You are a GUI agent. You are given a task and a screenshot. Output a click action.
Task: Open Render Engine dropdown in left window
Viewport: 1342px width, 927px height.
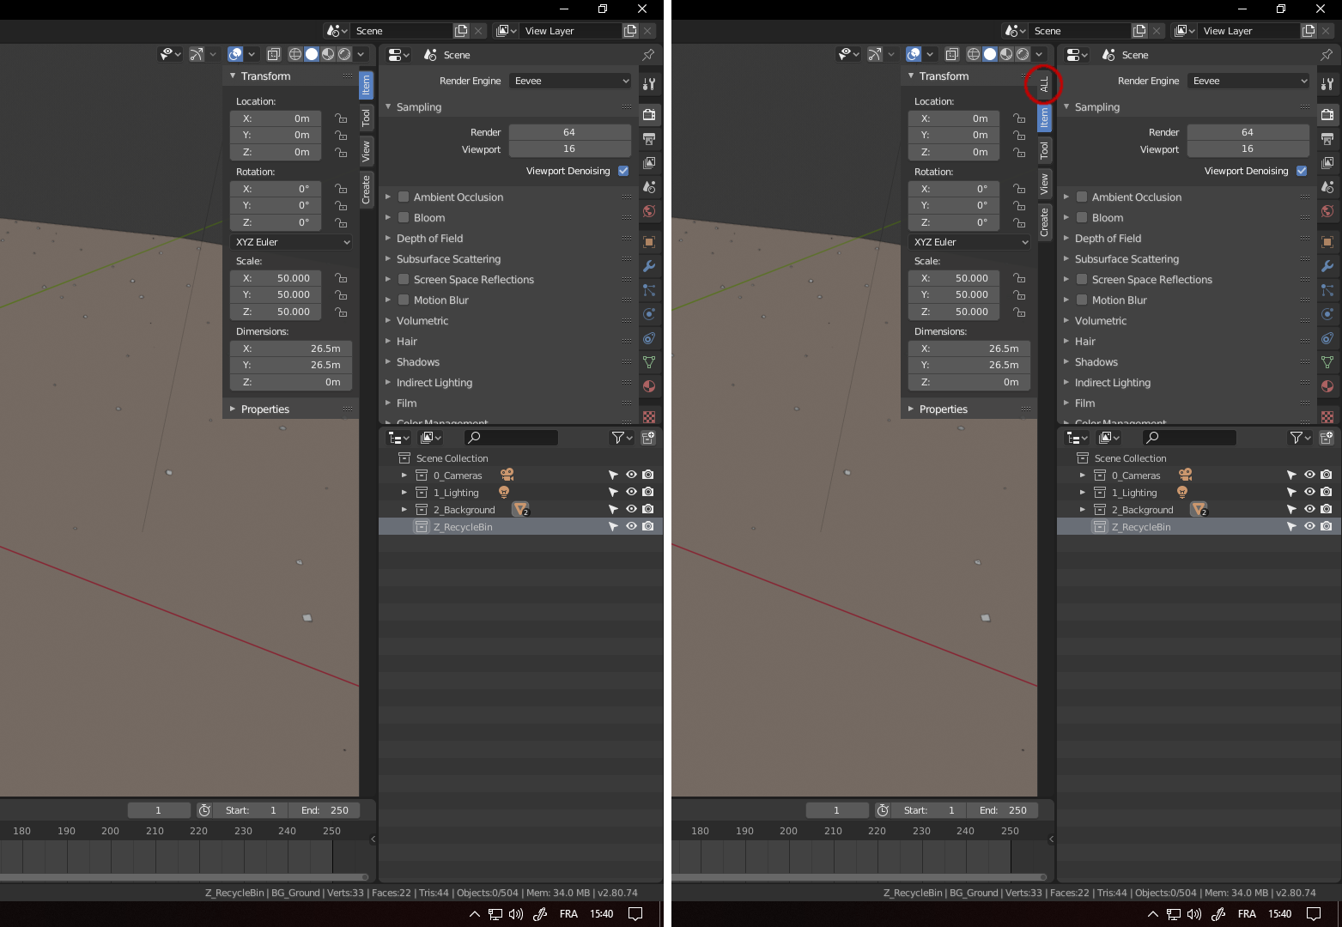(x=570, y=81)
